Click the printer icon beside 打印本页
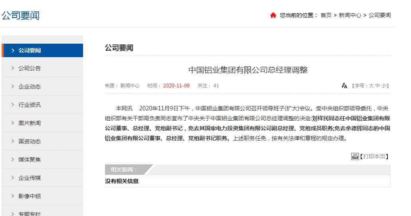This screenshot has height=216, width=411. (x=355, y=156)
